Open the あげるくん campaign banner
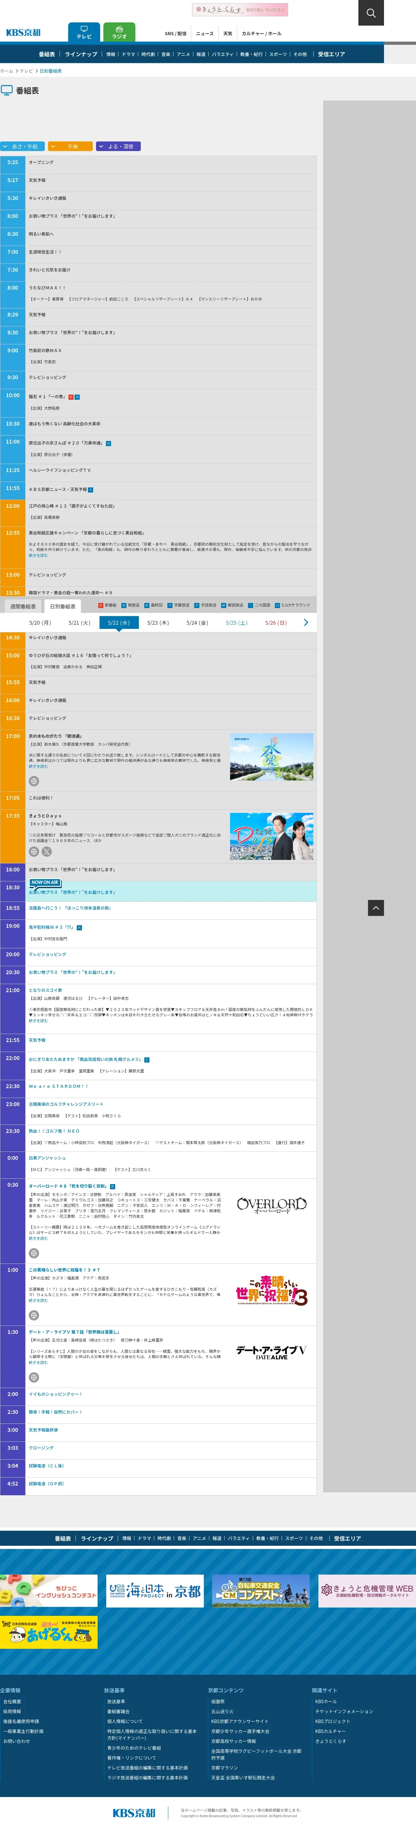This screenshot has width=416, height=1829. (x=48, y=1632)
